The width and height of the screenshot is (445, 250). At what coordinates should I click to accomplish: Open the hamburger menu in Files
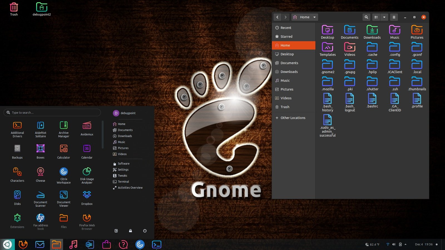coord(394,17)
